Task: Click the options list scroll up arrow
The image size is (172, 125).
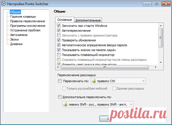Action: (x=161, y=26)
